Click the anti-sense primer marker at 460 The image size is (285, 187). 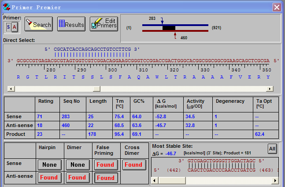click(175, 35)
